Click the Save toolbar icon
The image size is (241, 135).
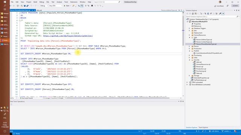25,6
